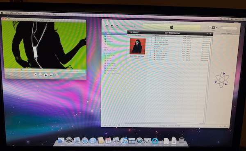The height and width of the screenshot is (151, 246).
Task: Launch Time Machine from the Dock
Action: (x=139, y=141)
